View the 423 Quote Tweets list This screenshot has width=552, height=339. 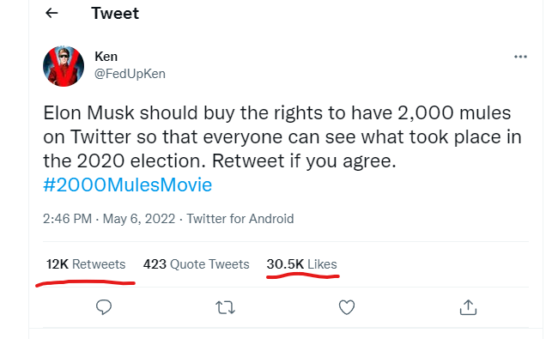point(196,264)
